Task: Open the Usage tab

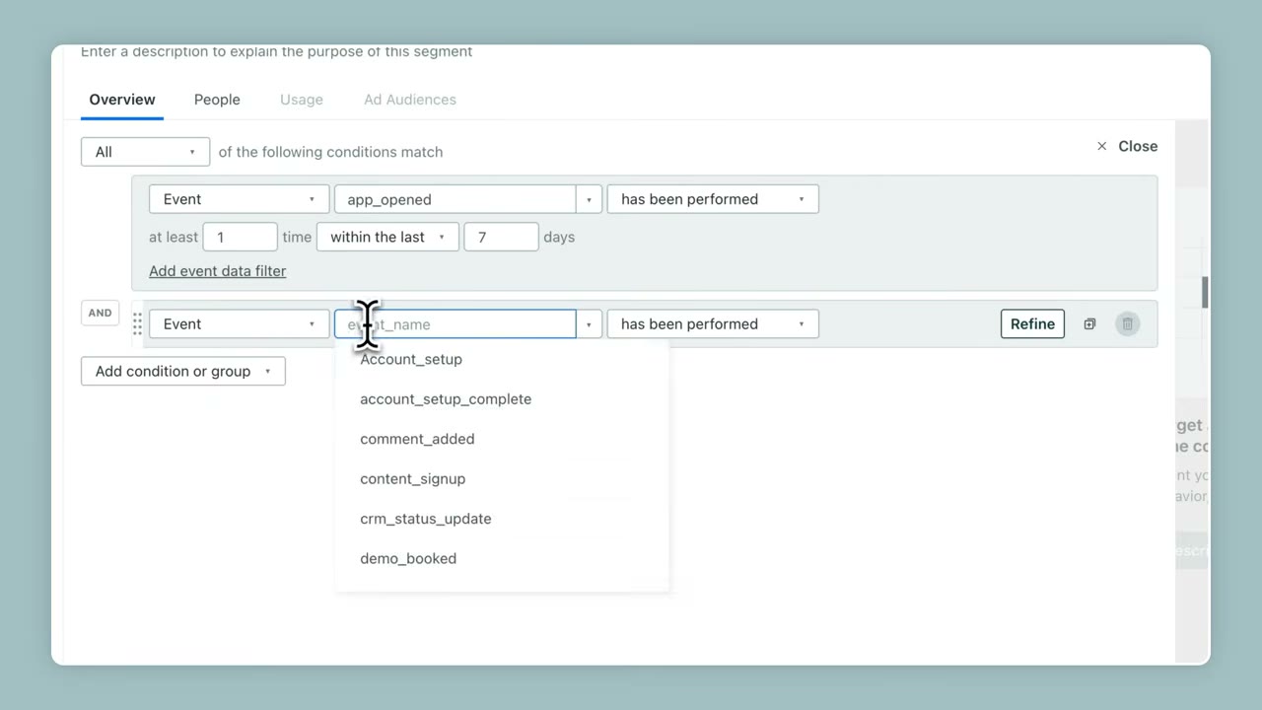Action: (302, 100)
